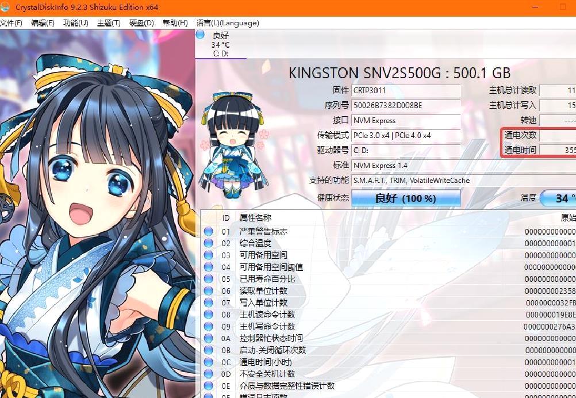Click the firmware field CRTP3011

click(406, 90)
